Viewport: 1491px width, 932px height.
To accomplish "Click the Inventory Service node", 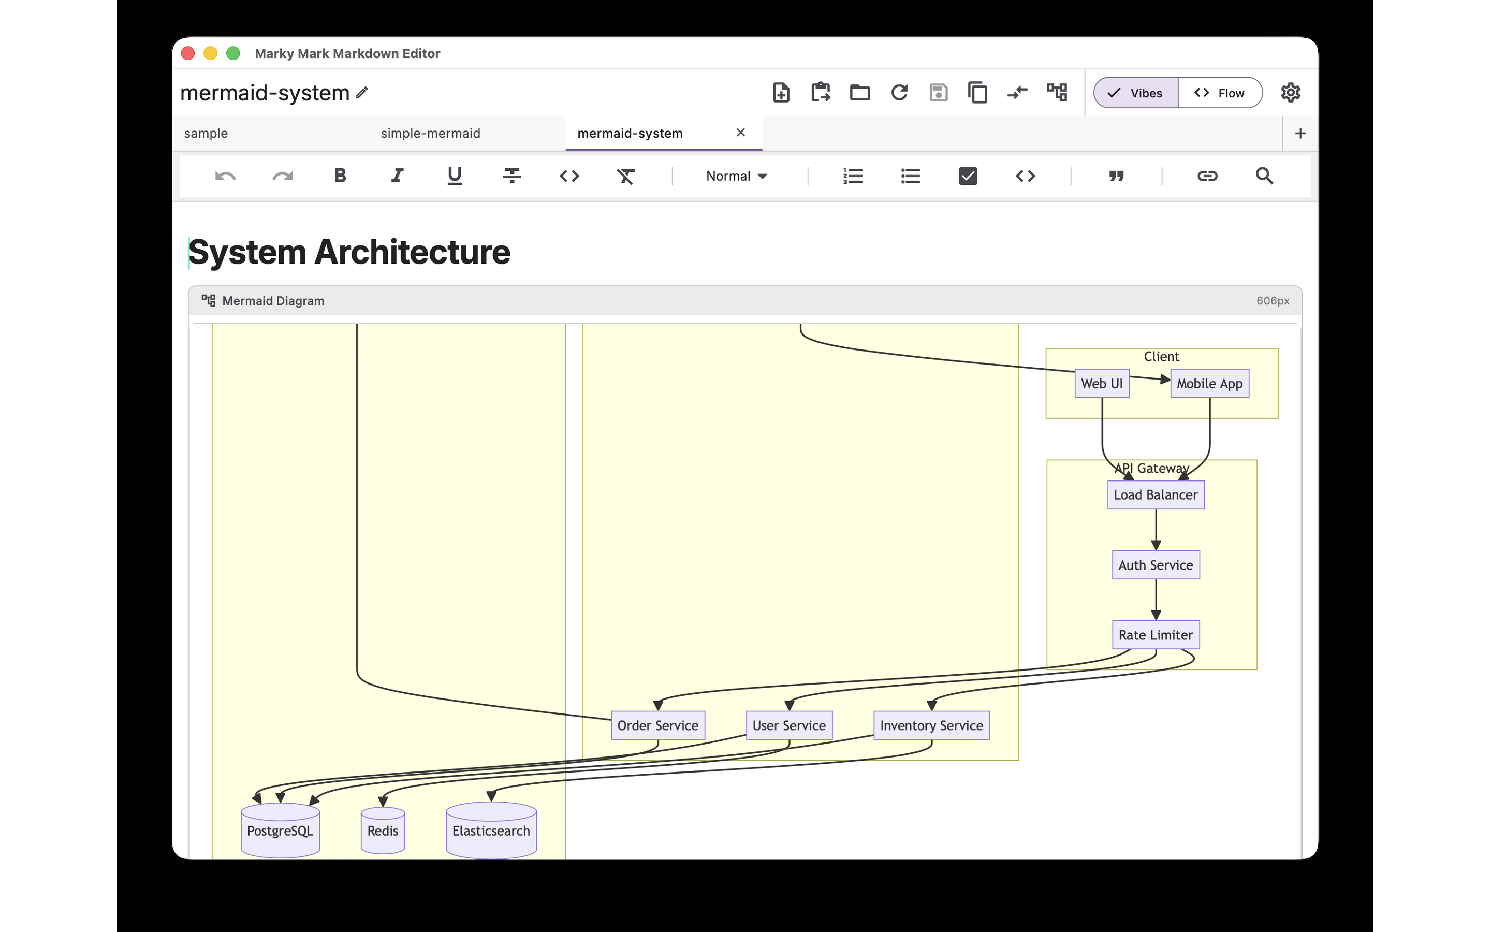I will click(931, 725).
